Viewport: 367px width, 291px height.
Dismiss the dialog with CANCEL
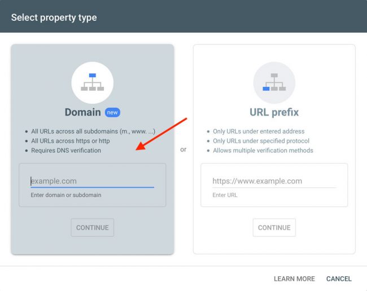(x=339, y=279)
